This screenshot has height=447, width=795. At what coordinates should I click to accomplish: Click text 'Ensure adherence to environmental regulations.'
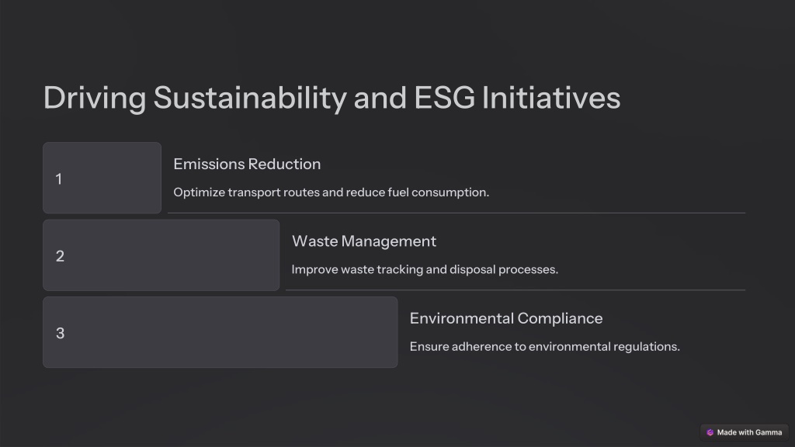point(544,347)
